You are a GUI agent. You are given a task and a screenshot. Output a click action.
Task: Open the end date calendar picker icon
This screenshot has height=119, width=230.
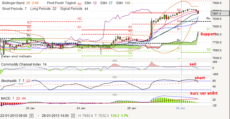click(73, 115)
